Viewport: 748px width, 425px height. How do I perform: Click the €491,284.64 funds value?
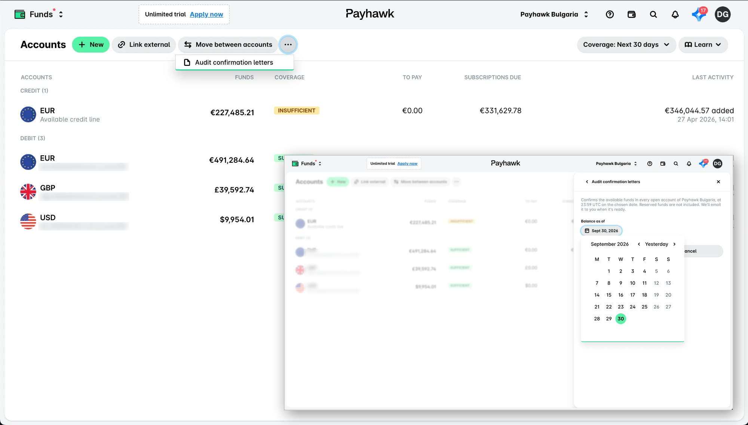point(232,160)
